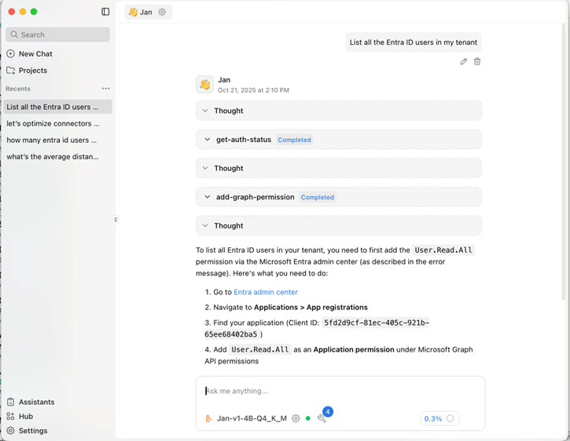Click the Jan waving hand avatar in message

coord(204,84)
